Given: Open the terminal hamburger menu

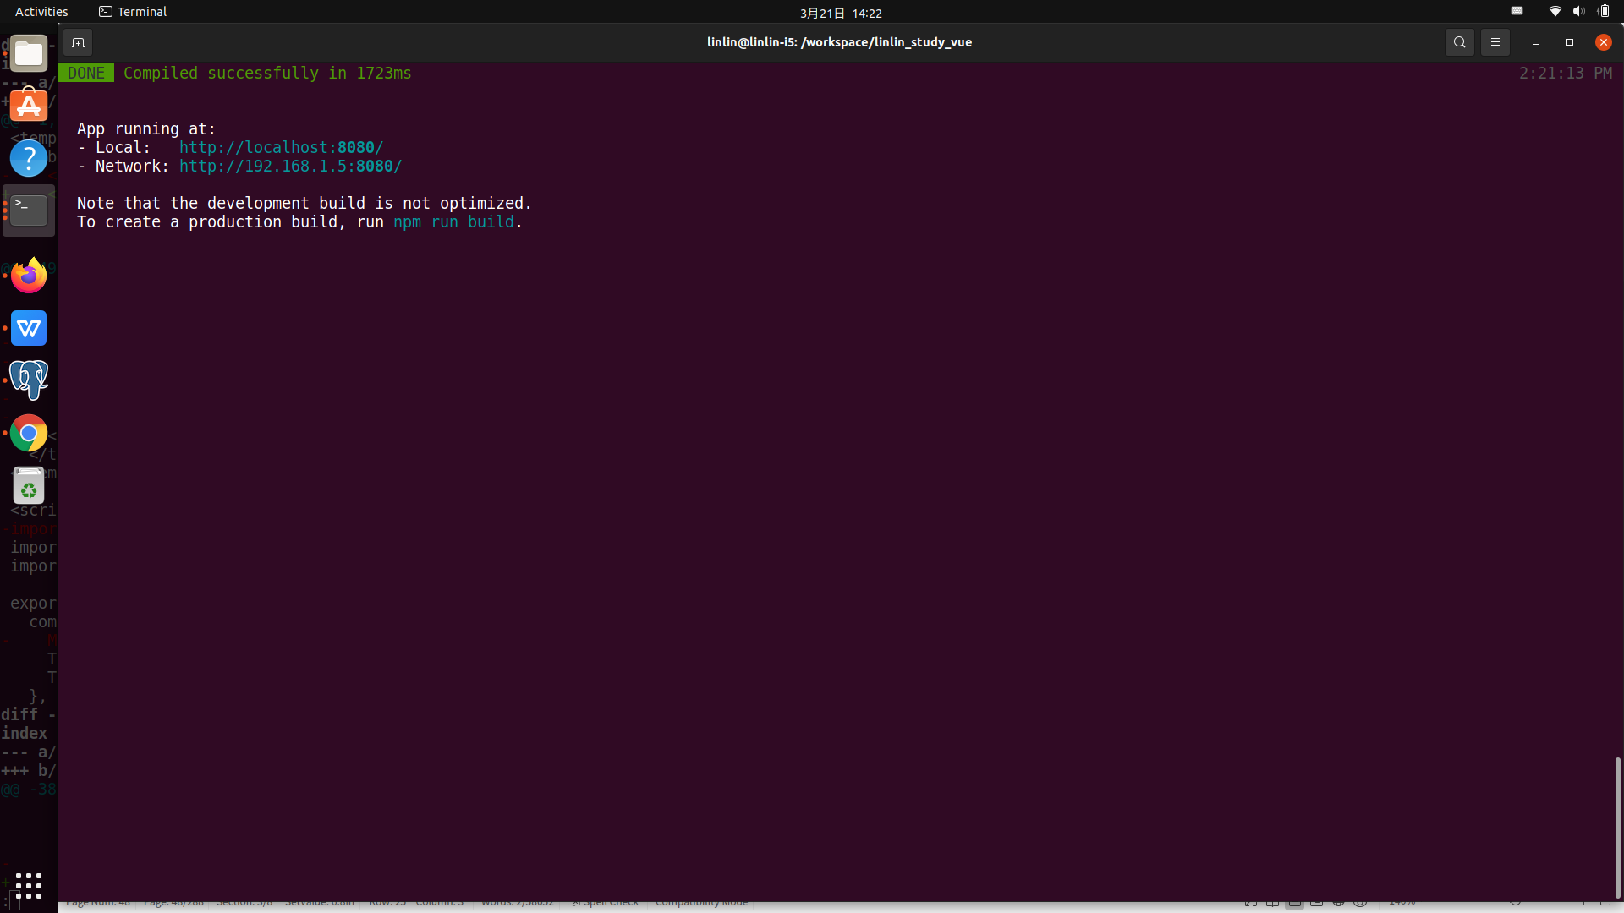Looking at the screenshot, I should 1495,42.
